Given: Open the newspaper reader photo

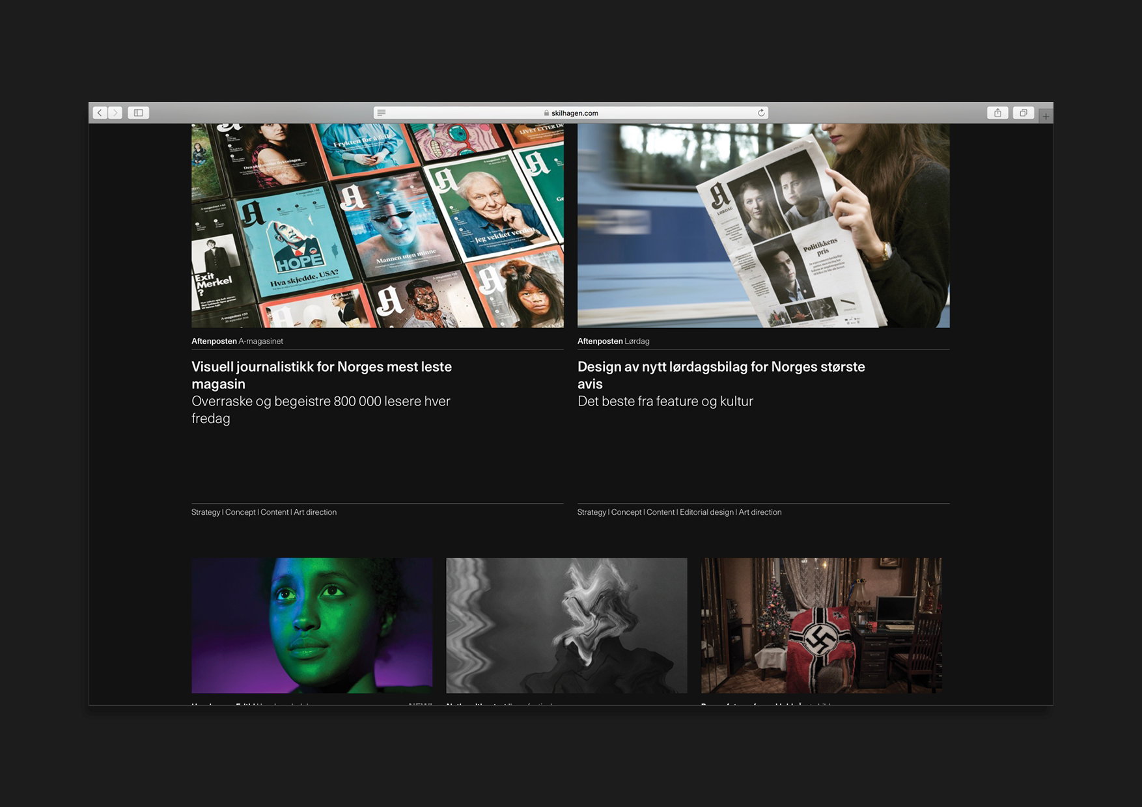Looking at the screenshot, I should point(764,225).
